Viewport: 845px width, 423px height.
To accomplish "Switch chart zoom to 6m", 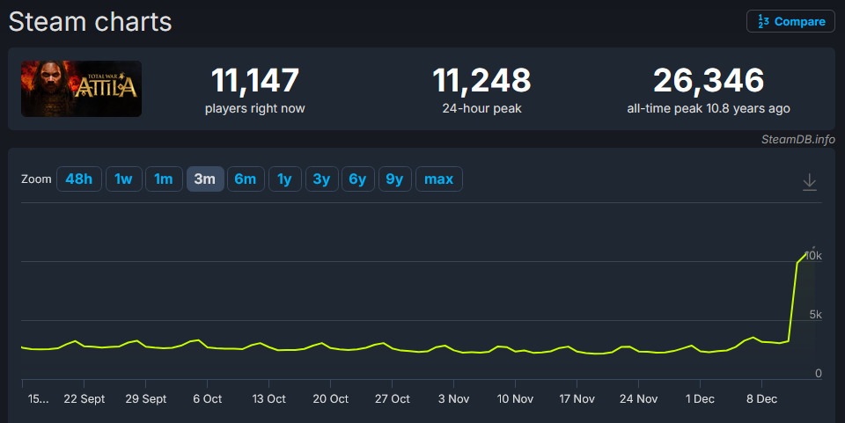I will click(246, 179).
